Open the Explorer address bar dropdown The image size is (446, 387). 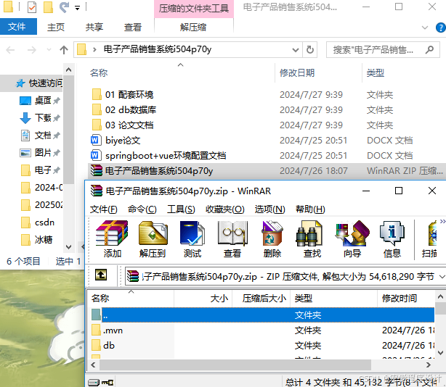pos(296,50)
